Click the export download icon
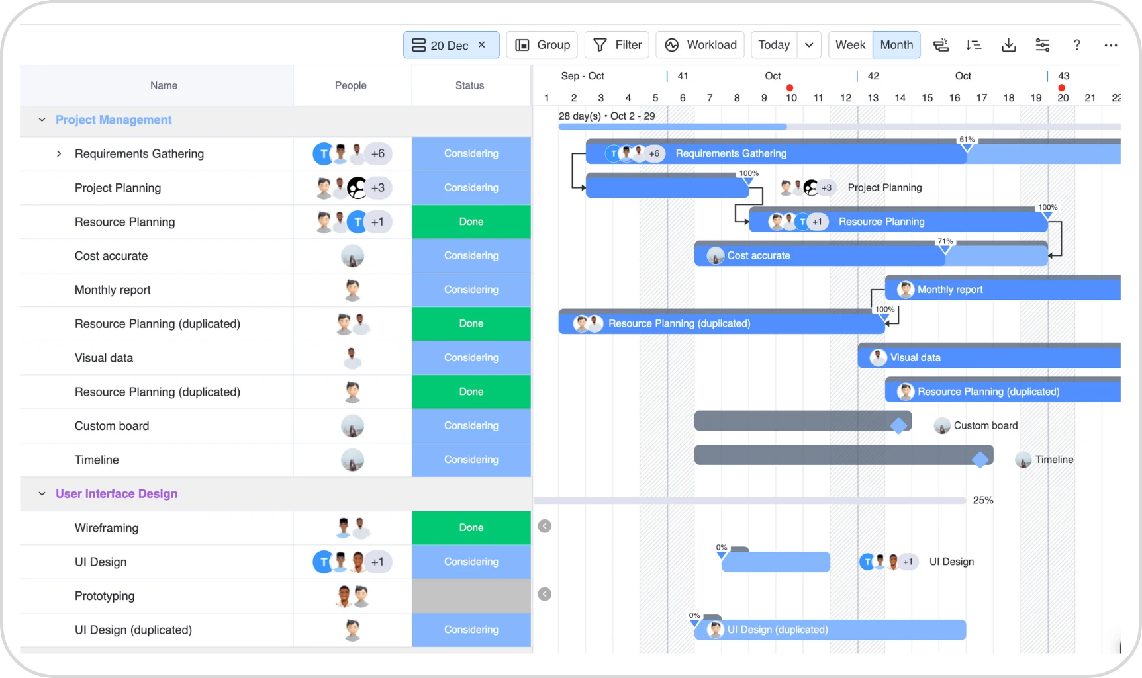1142x678 pixels. 1008,44
